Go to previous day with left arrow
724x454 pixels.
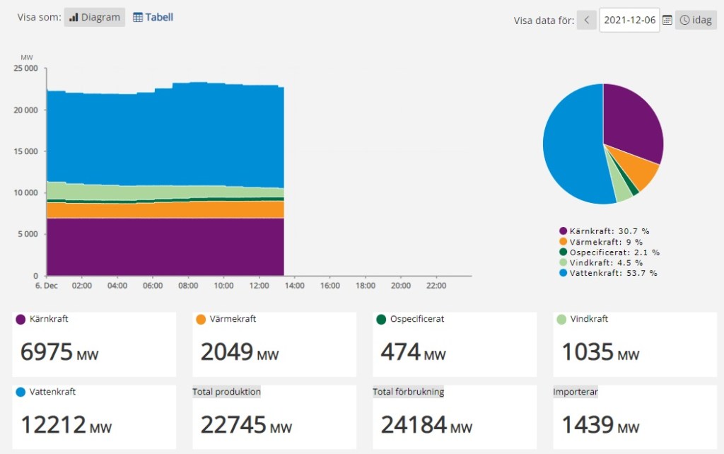pos(586,20)
